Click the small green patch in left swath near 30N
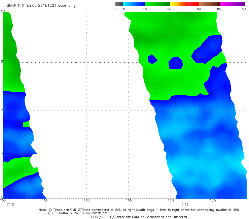Viewport: 249px width, 219px height. (x=26, y=124)
